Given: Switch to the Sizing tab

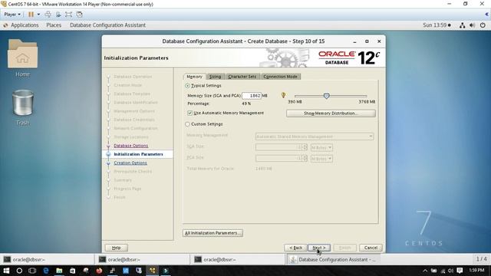Looking at the screenshot, I should (215, 77).
